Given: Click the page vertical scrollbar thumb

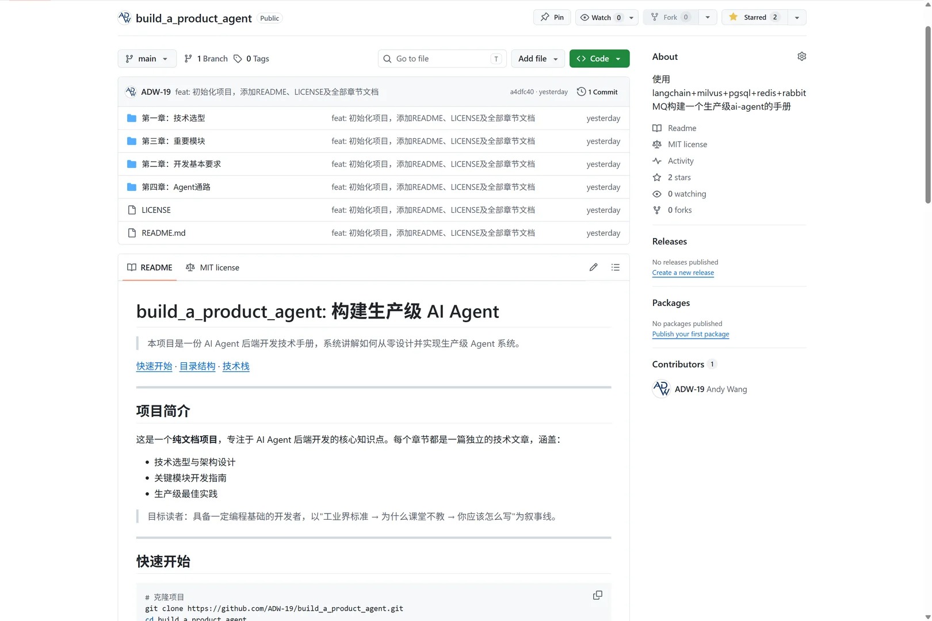Looking at the screenshot, I should pos(927,115).
